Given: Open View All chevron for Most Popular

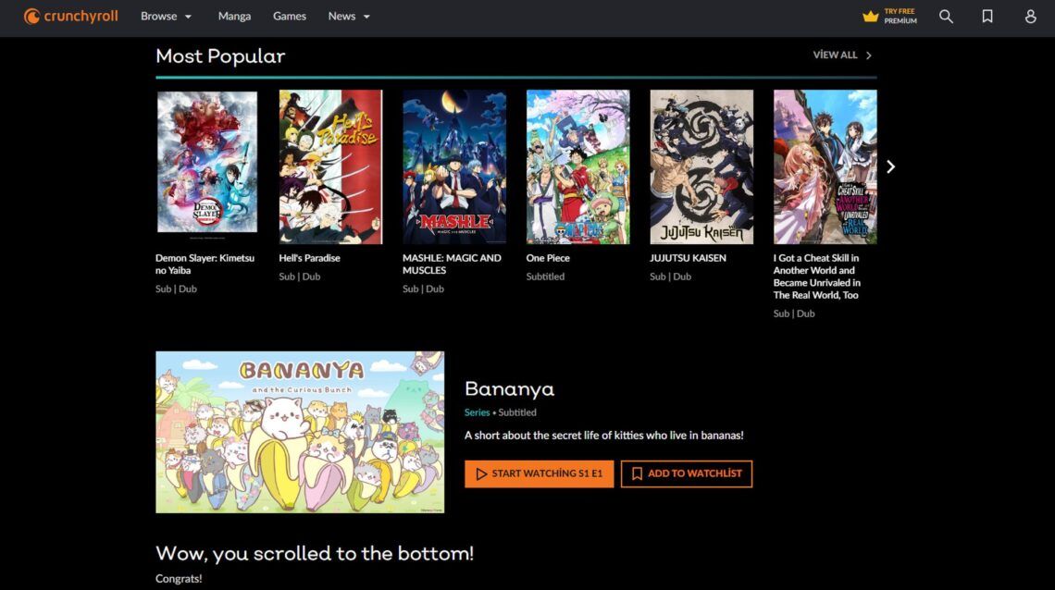Looking at the screenshot, I should coord(867,55).
